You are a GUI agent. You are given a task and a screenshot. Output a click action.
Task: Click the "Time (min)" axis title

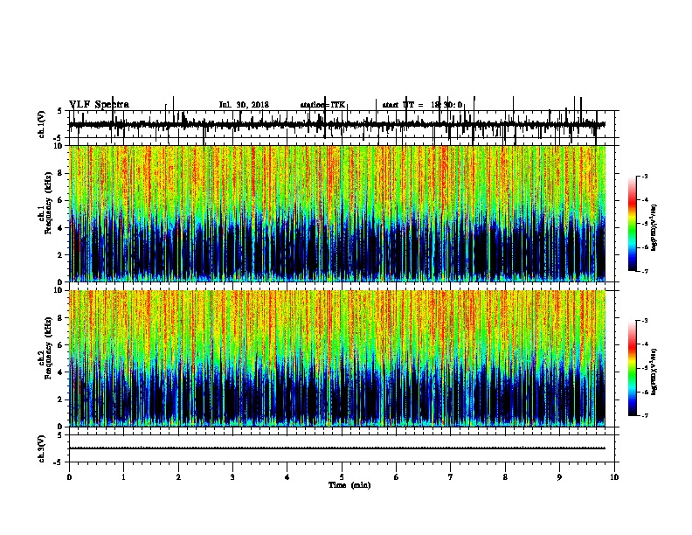[x=349, y=485]
